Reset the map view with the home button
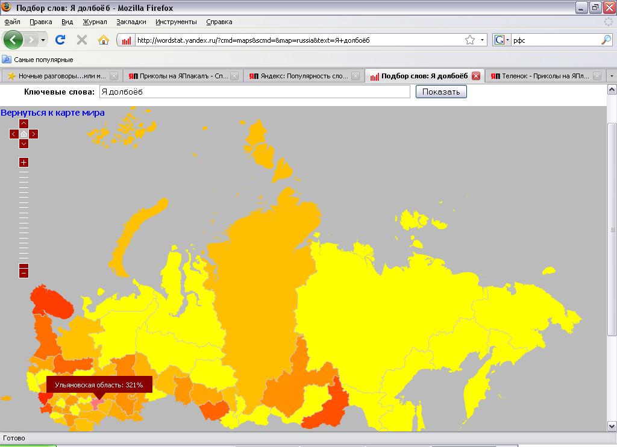Viewport: 617px width, 447px height. [23, 134]
